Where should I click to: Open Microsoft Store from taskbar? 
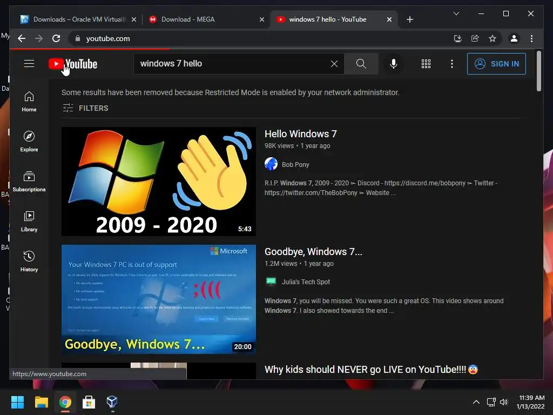click(x=89, y=402)
